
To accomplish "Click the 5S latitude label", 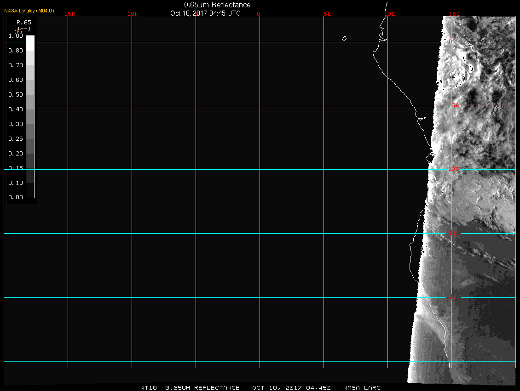I will [455, 106].
